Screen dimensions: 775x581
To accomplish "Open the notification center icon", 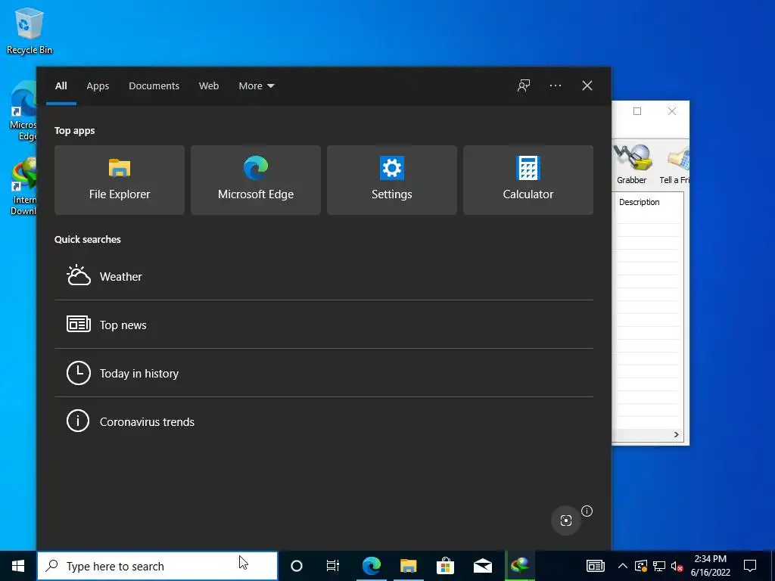I will click(x=750, y=566).
